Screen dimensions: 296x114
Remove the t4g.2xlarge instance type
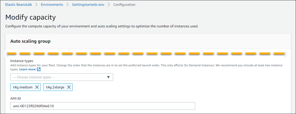[x=69, y=87]
